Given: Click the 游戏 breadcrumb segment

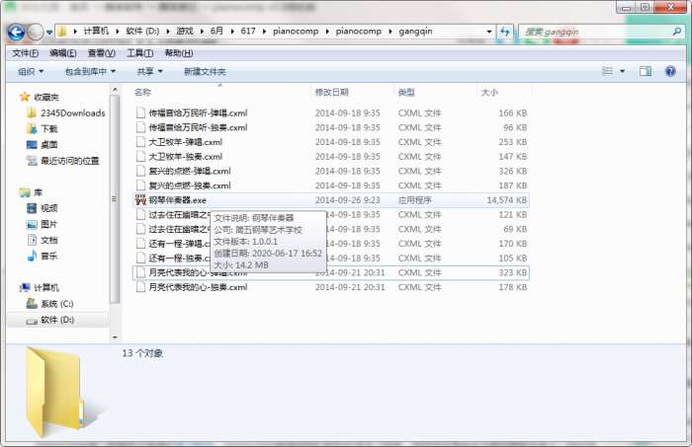Looking at the screenshot, I should [185, 32].
